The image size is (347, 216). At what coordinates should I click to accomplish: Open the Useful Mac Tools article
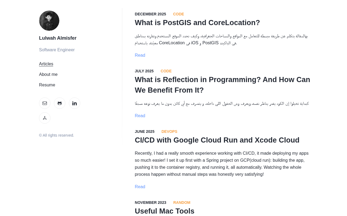(x=165, y=211)
